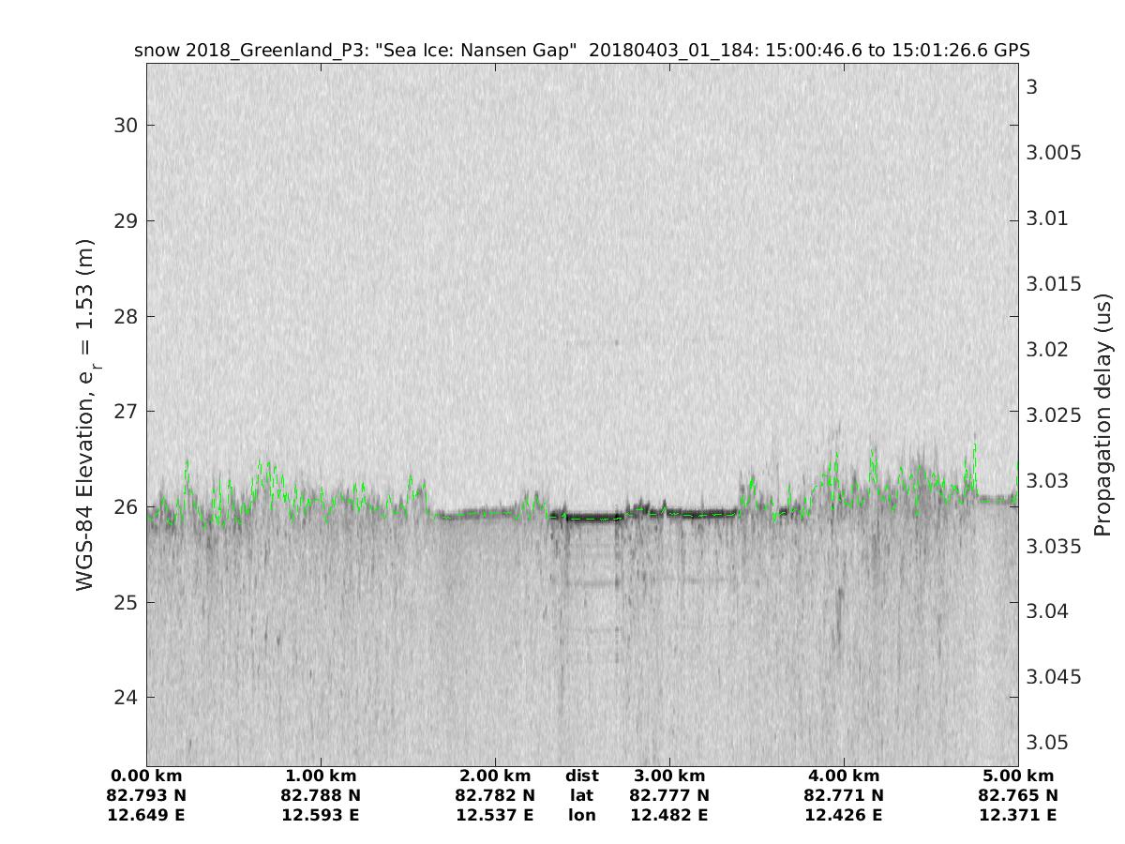
Task: Click the 4.00 km distance label
Action: click(x=844, y=776)
